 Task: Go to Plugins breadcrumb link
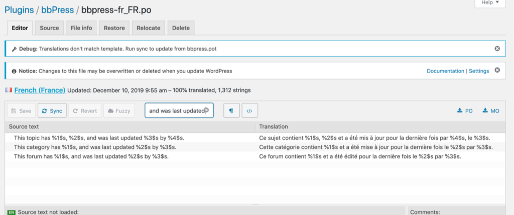[x=20, y=10]
